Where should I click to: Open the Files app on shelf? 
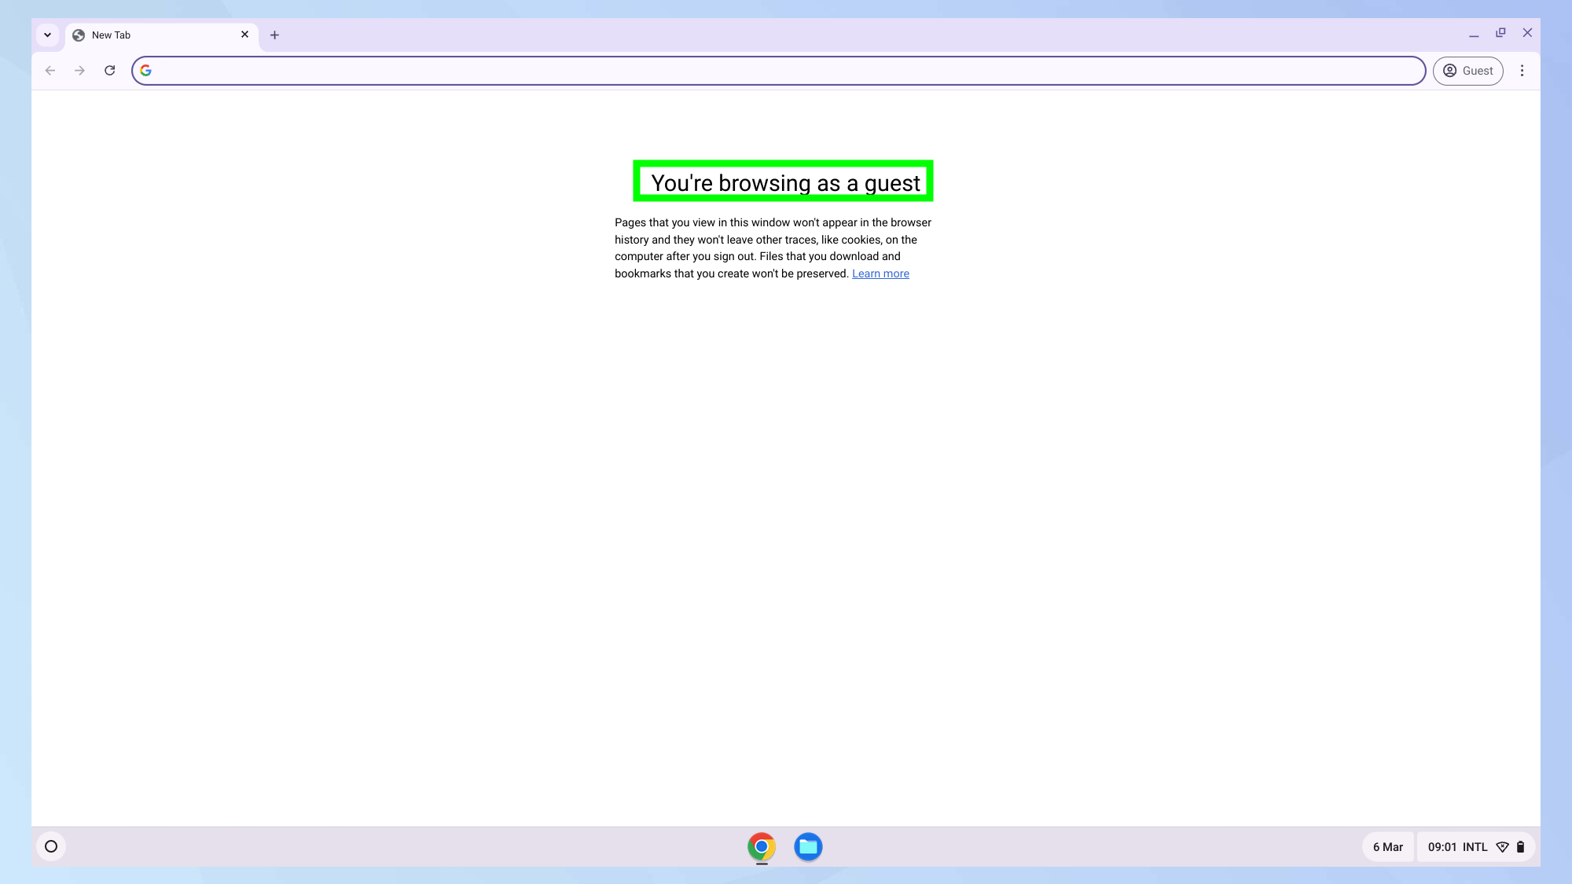point(808,846)
